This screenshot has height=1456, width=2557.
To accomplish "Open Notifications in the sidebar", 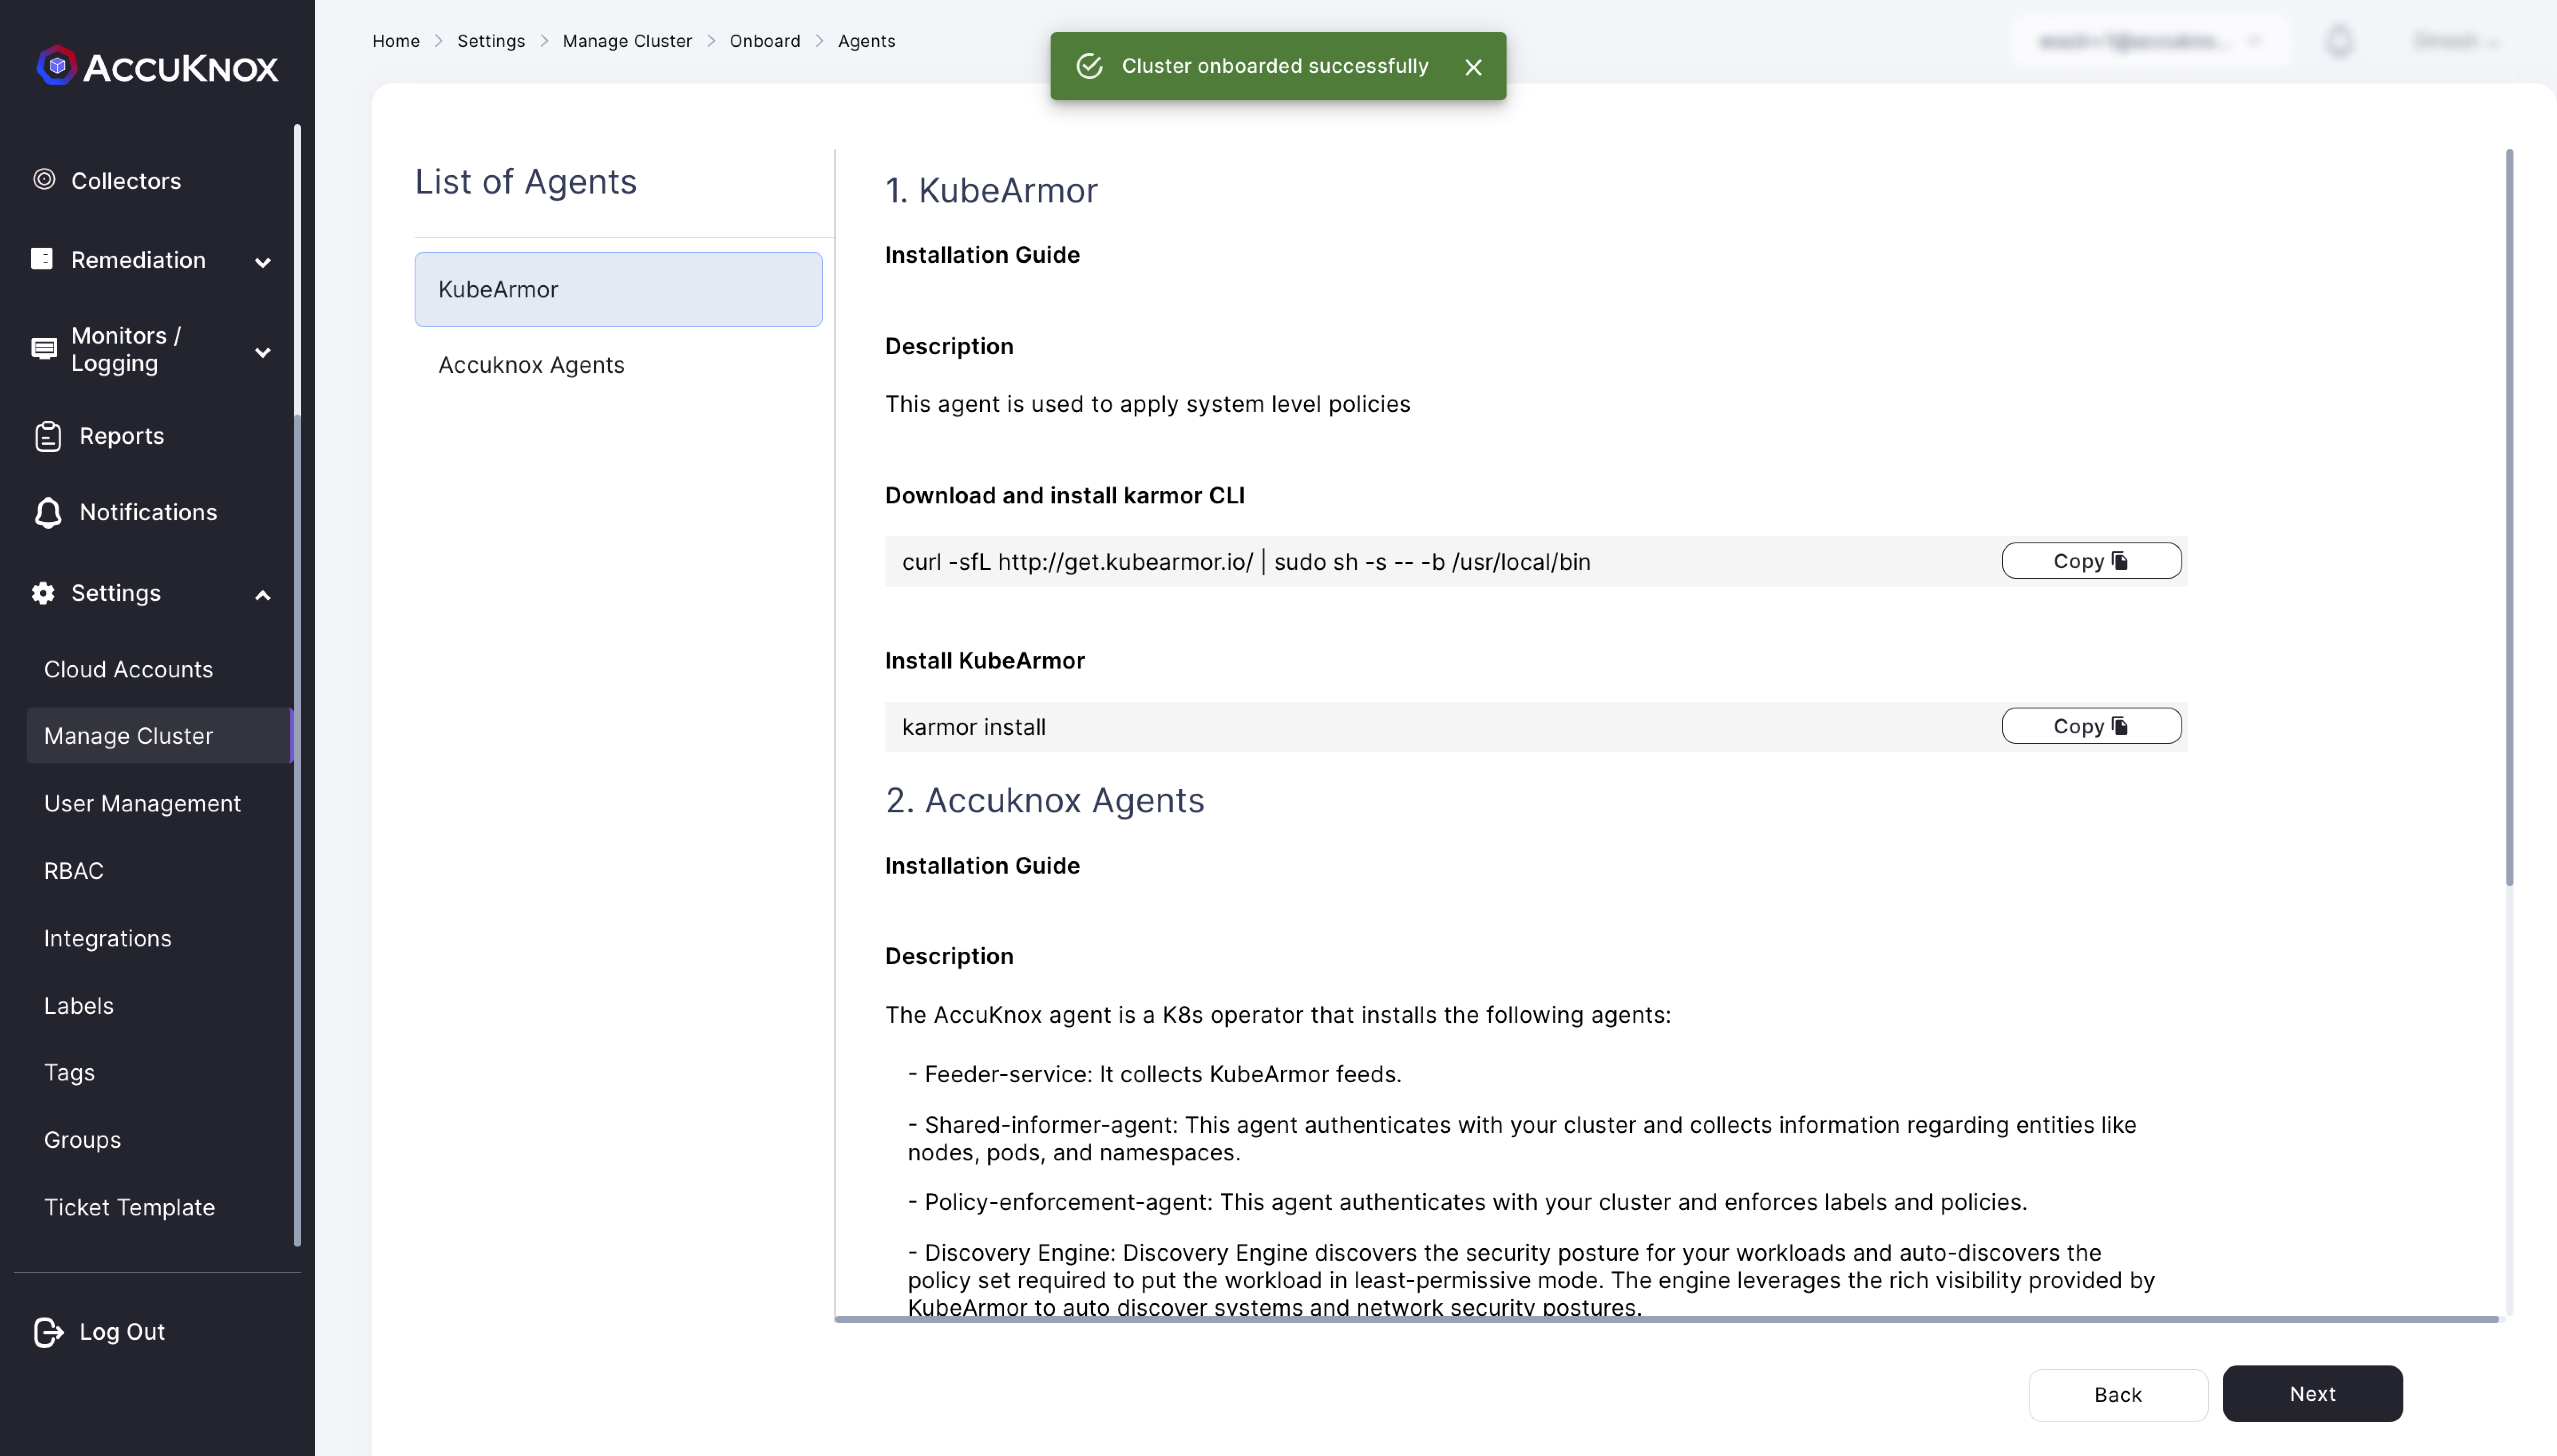I will pyautogui.click(x=148, y=512).
